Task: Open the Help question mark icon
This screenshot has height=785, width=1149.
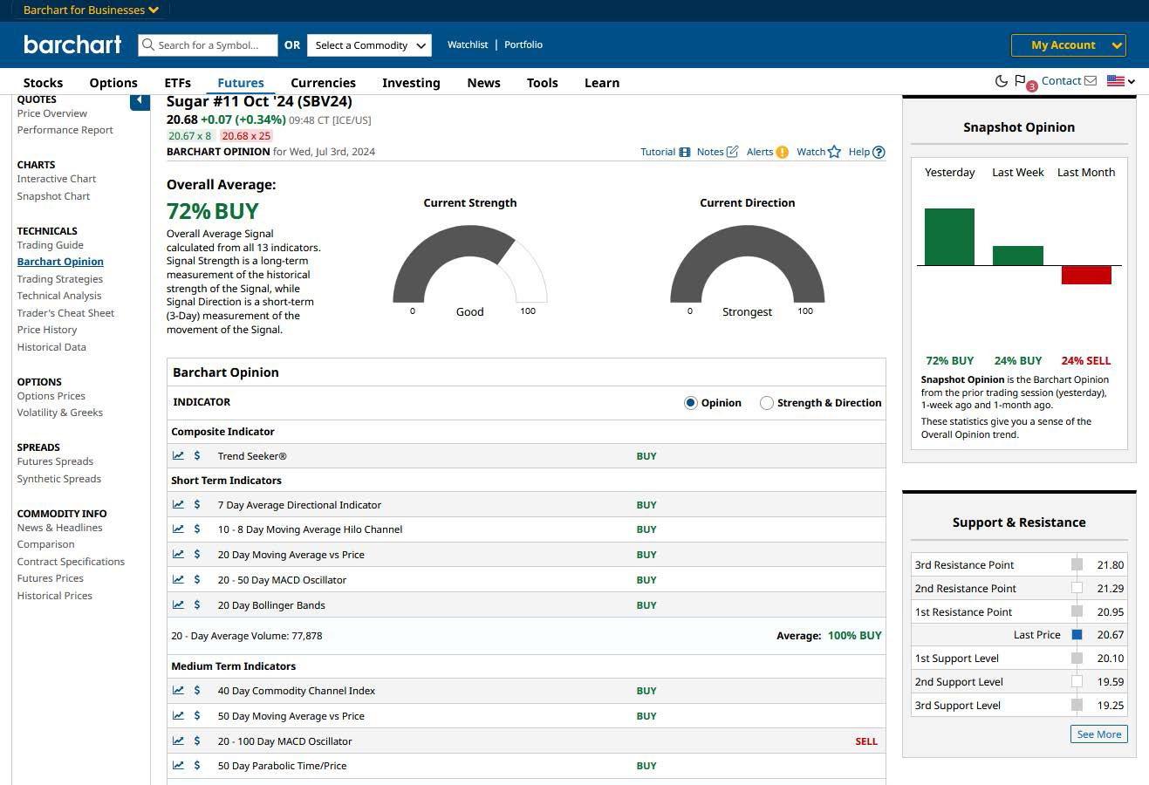Action: pyautogui.click(x=879, y=152)
